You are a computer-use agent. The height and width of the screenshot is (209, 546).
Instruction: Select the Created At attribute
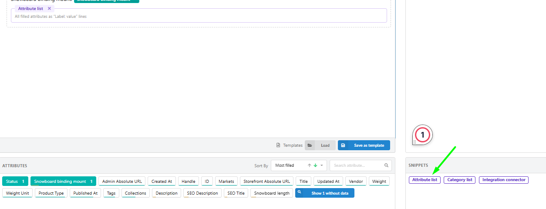click(x=162, y=181)
